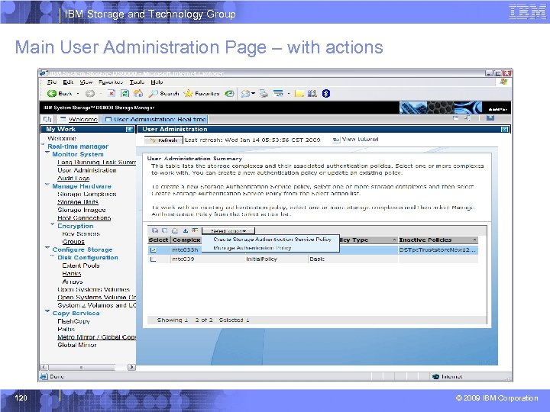Click the Edit page toolbar icon

pyautogui.click(x=278, y=93)
